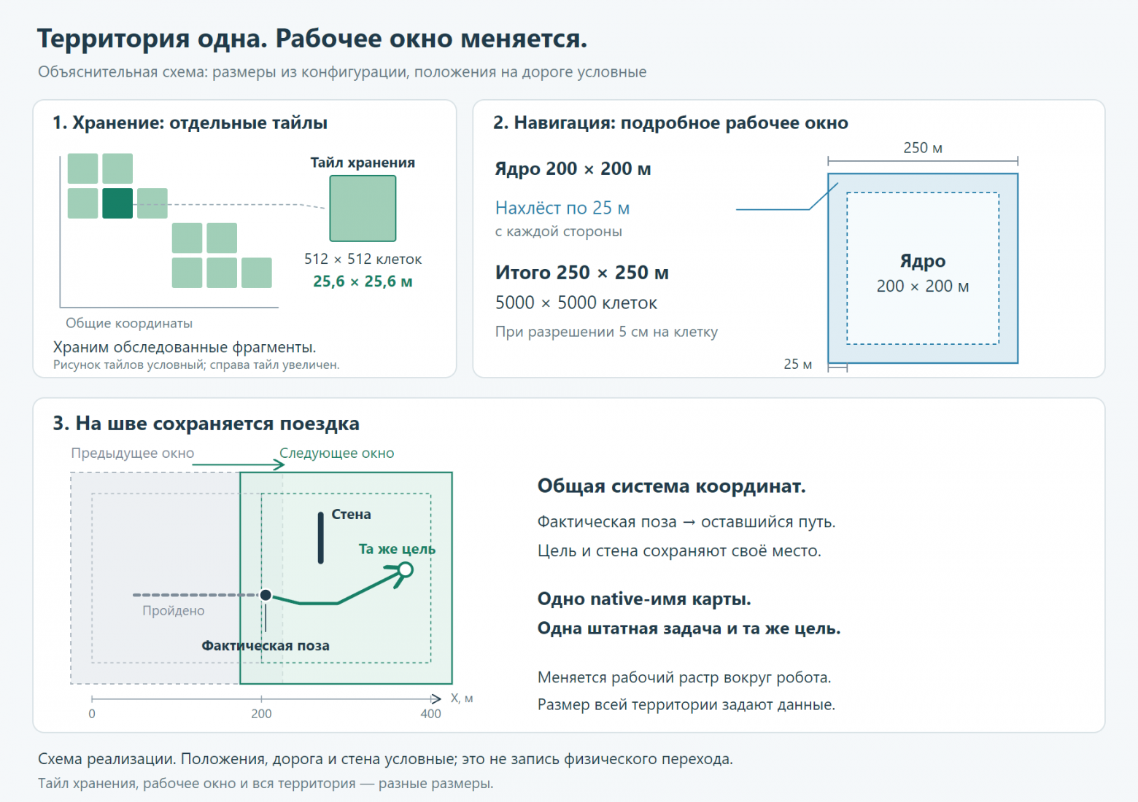The image size is (1138, 802).
Task: Click the subtitle starting with "Объяснительная схема"
Action: point(342,72)
